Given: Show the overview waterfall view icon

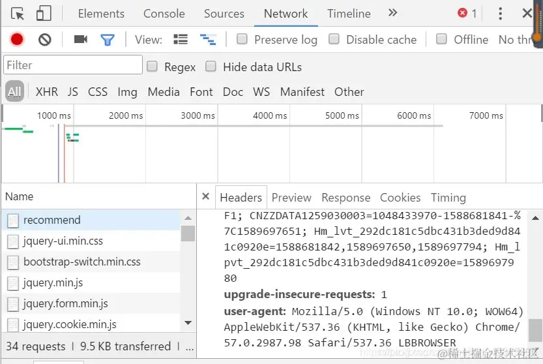Looking at the screenshot, I should 208,40.
